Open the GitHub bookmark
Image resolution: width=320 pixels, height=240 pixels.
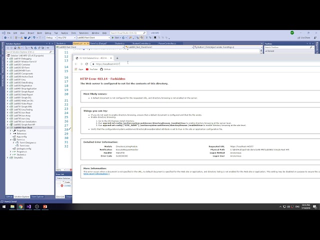105,69
